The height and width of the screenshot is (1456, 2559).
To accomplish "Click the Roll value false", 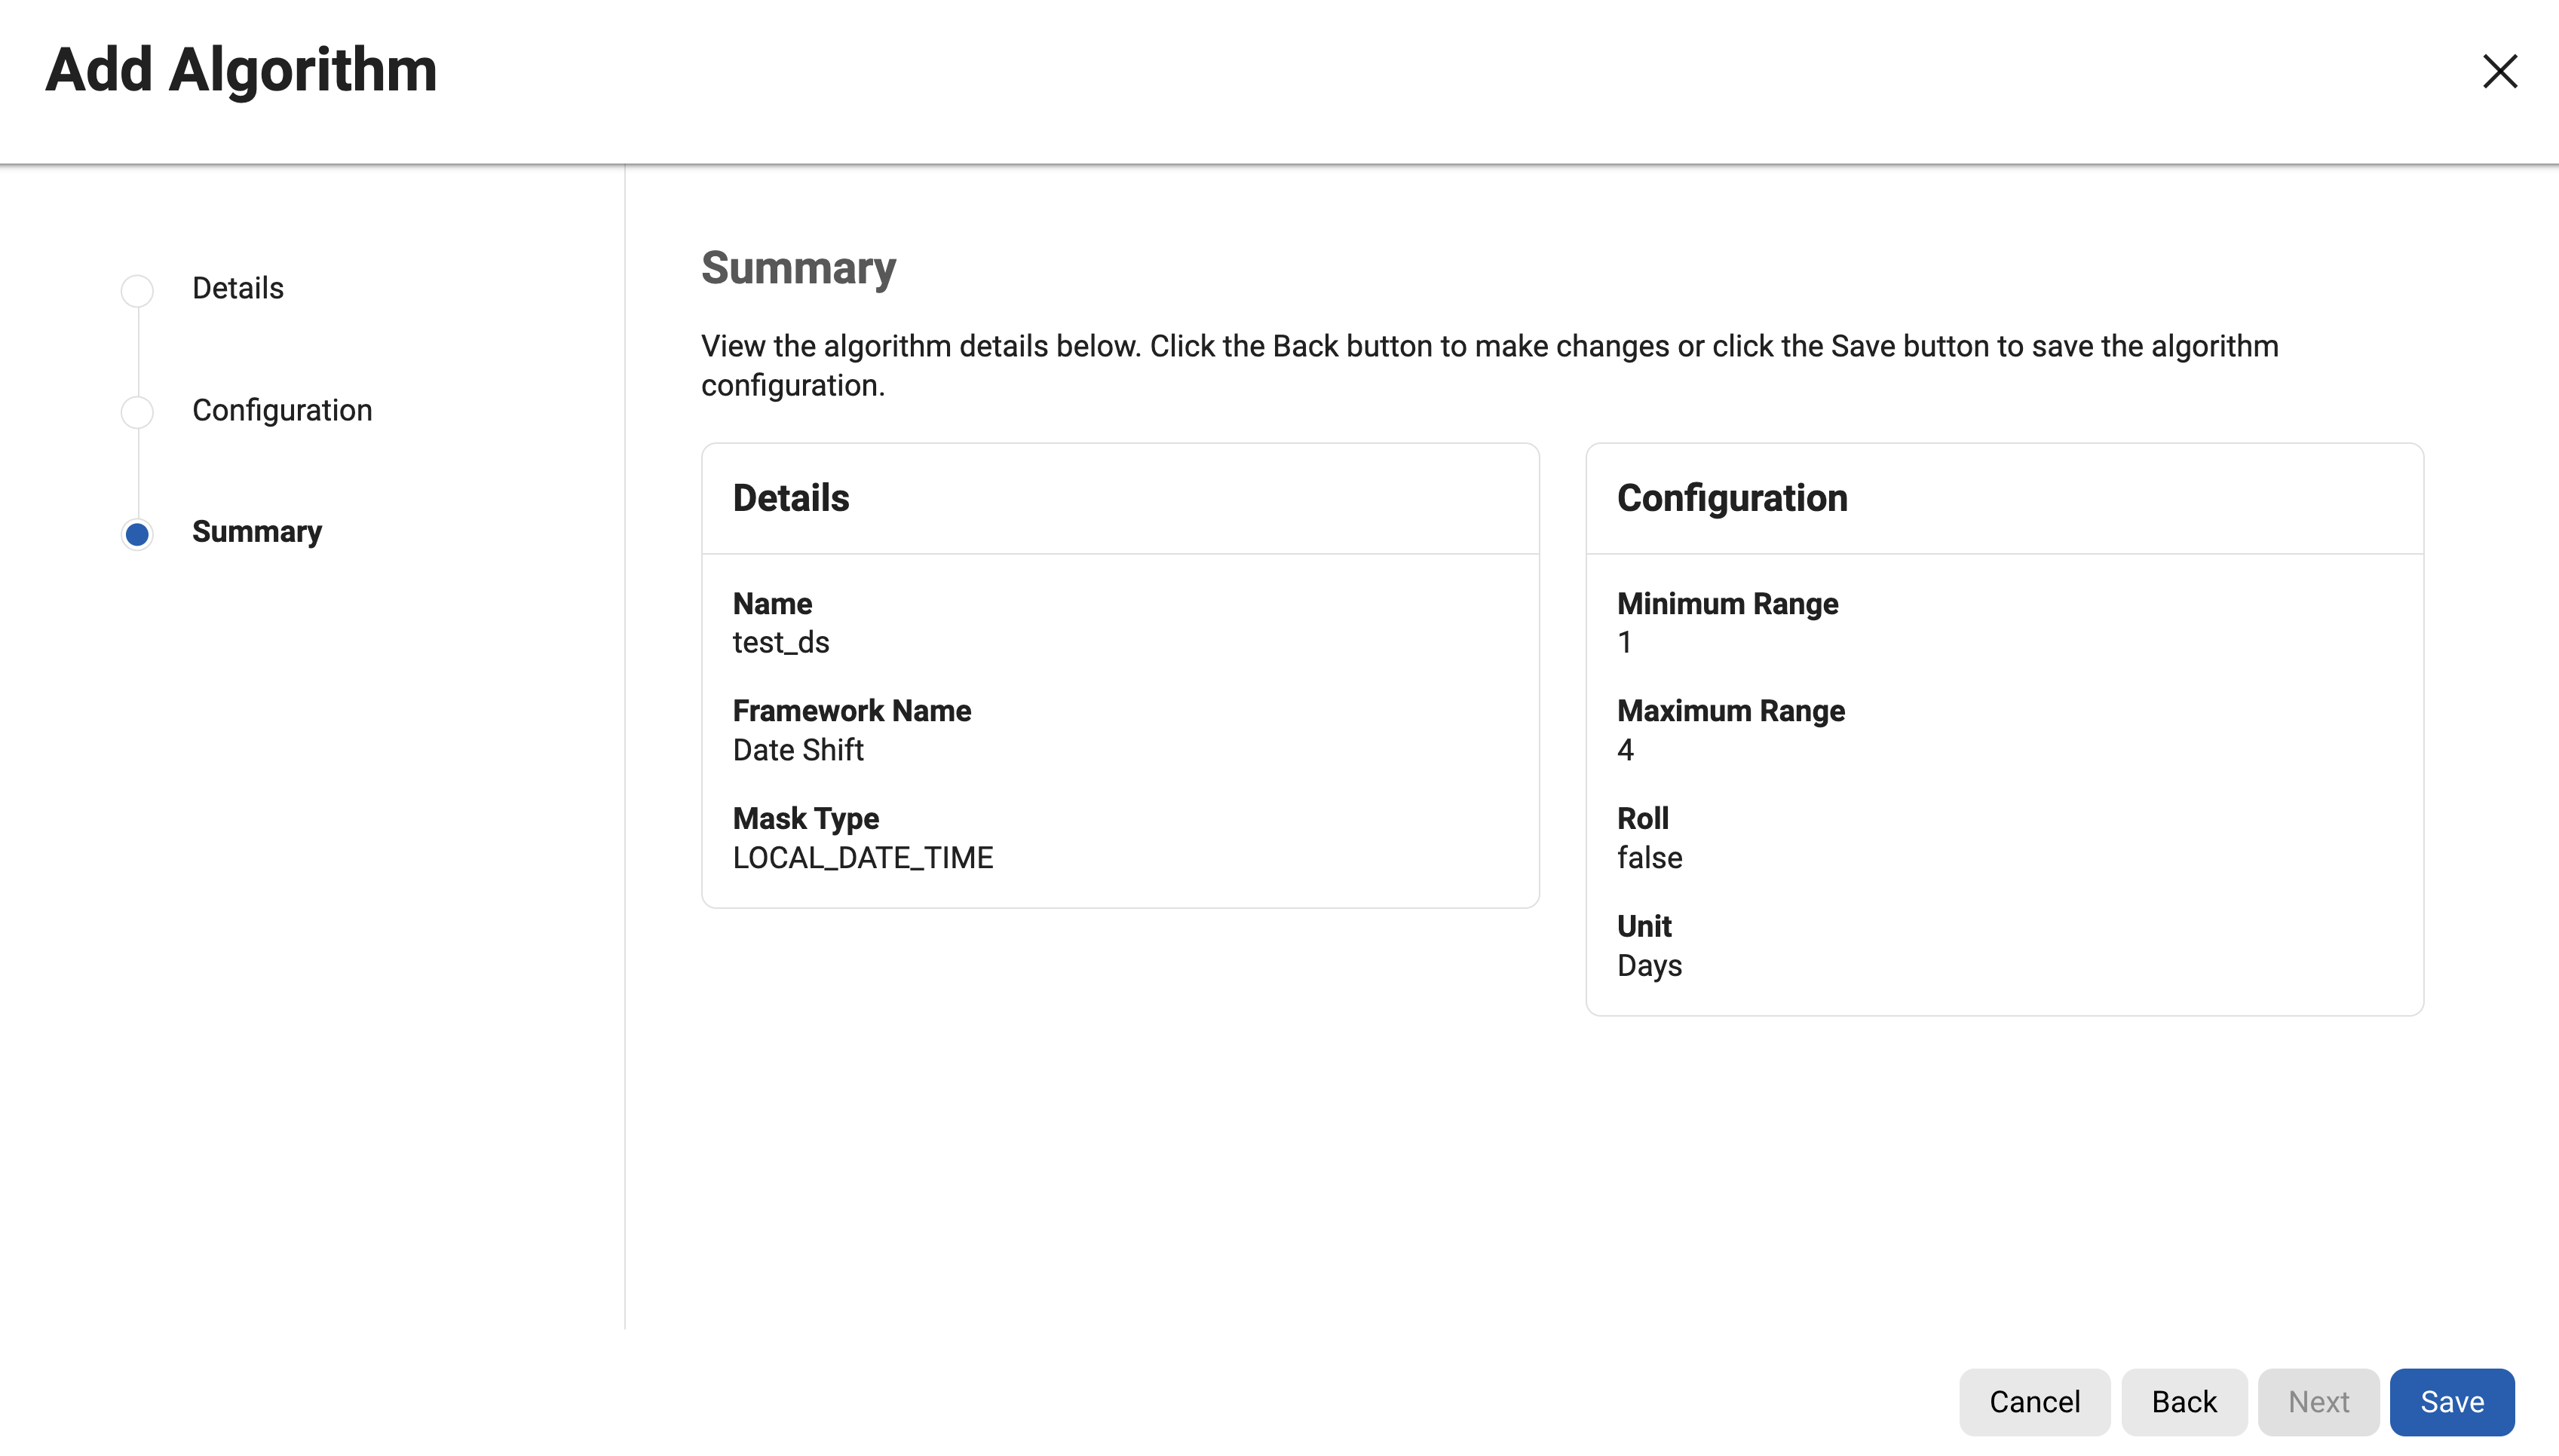I will (1650, 858).
